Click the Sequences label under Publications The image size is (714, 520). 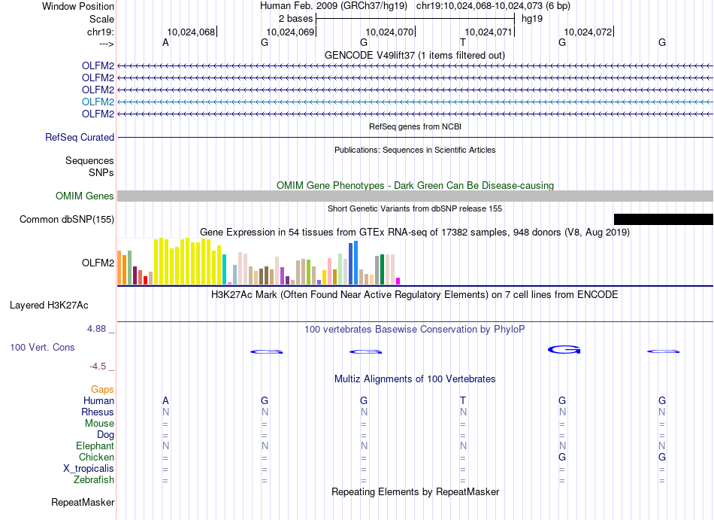click(89, 160)
